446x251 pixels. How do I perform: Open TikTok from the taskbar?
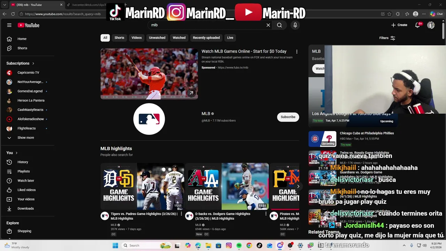(x=259, y=245)
